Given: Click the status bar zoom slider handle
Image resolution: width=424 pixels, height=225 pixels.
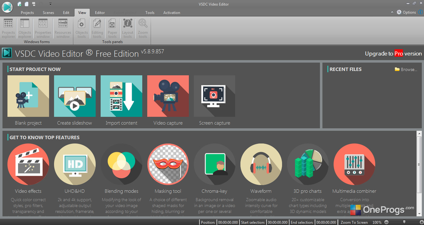Looking at the screenshot, I should 404,222.
